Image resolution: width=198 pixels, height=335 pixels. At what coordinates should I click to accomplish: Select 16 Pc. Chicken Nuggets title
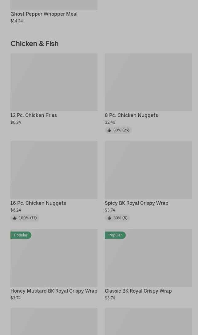pyautogui.click(x=38, y=203)
